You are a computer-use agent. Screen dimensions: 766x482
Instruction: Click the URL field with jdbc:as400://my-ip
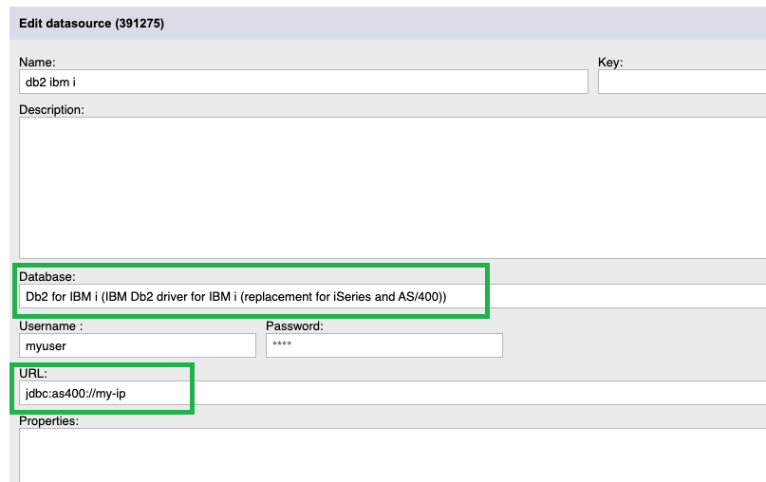click(392, 393)
